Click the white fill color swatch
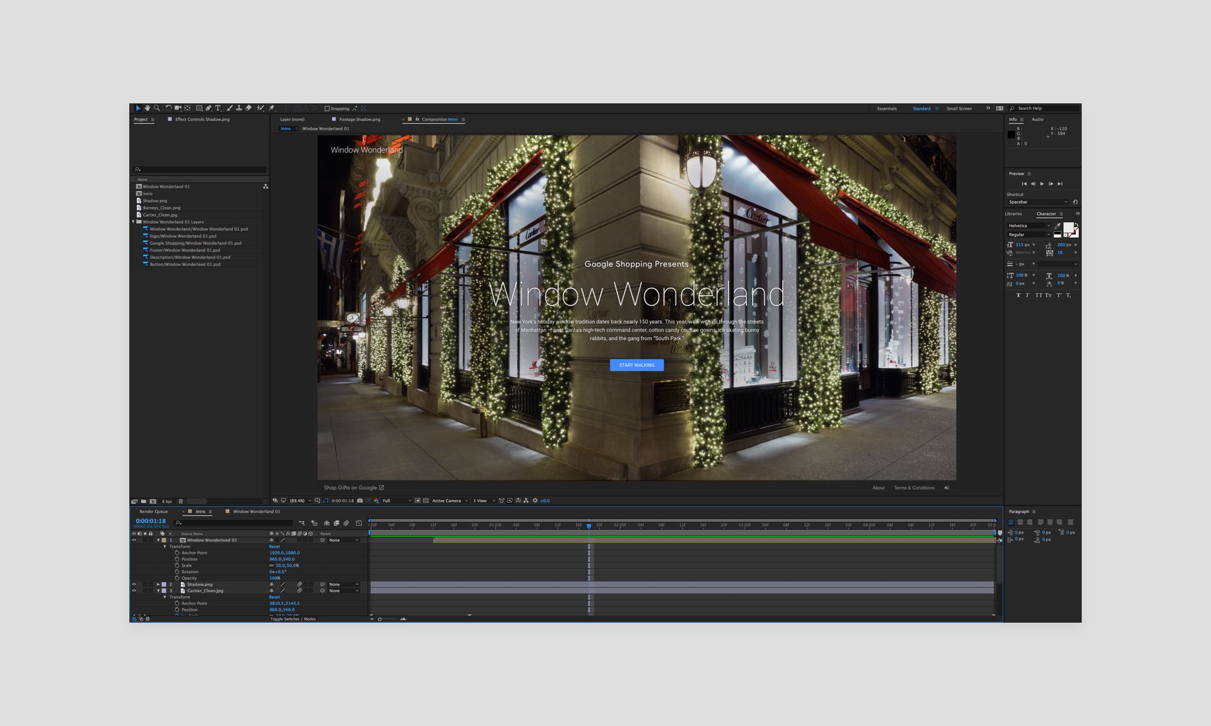 pyautogui.click(x=1068, y=227)
